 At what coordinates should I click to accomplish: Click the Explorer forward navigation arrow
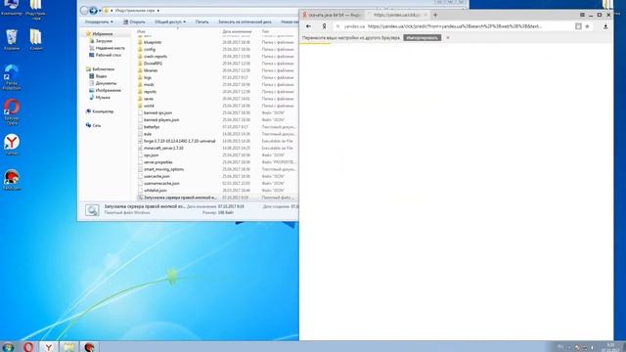pos(94,11)
